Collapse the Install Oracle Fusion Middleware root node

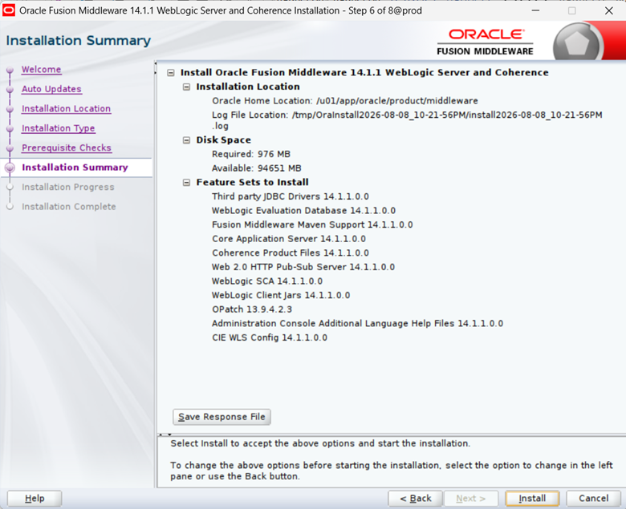[x=171, y=73]
